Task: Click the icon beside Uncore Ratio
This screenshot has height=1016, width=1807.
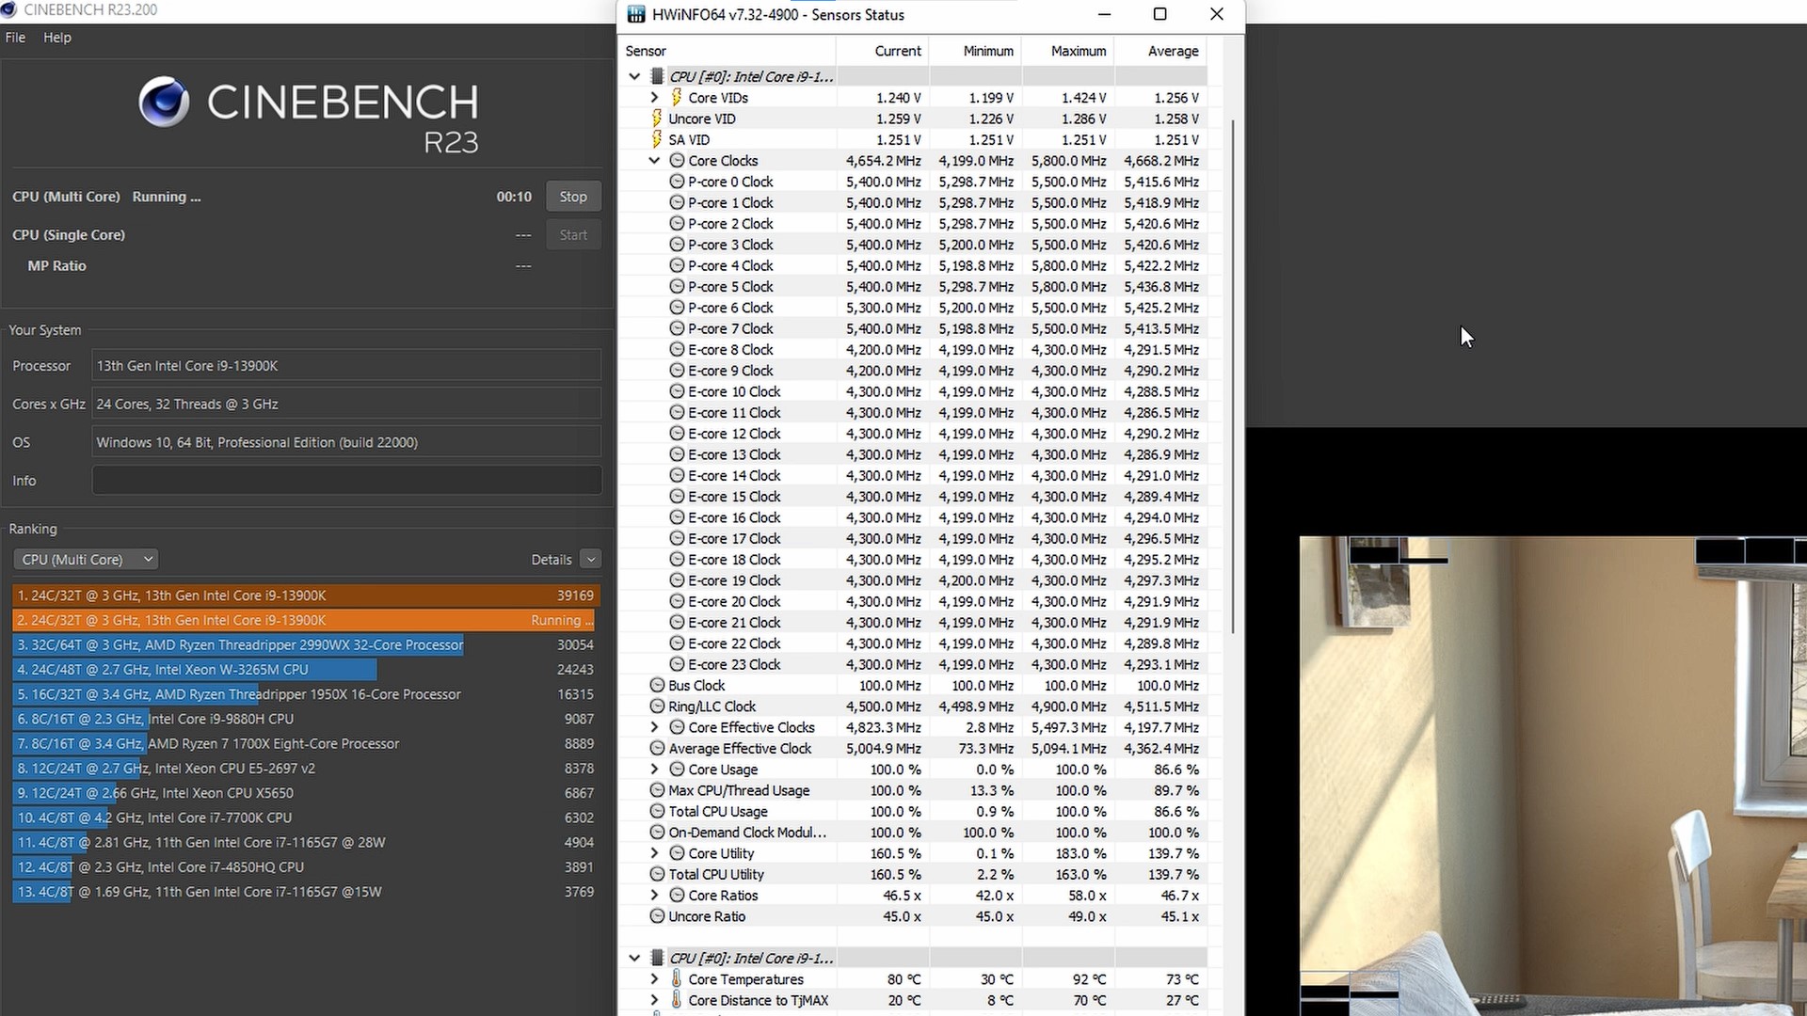Action: coord(657,916)
